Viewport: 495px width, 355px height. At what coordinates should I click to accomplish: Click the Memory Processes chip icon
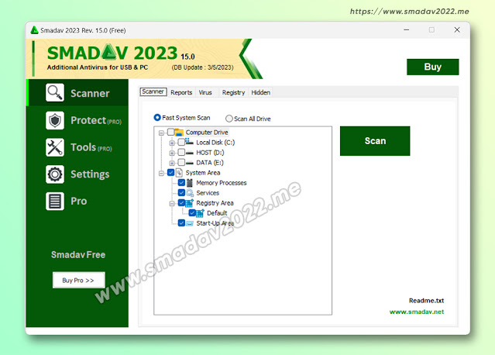point(190,183)
